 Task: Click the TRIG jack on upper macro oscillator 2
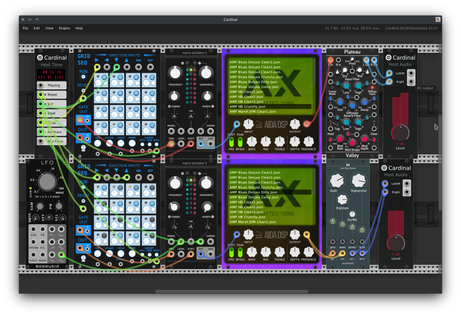[x=171, y=144]
